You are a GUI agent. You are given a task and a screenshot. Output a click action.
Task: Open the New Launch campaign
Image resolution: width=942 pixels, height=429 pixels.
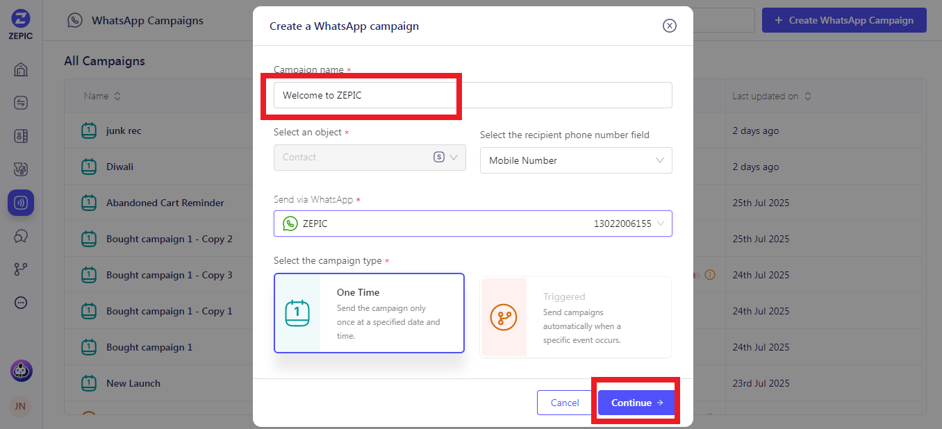[x=133, y=383]
